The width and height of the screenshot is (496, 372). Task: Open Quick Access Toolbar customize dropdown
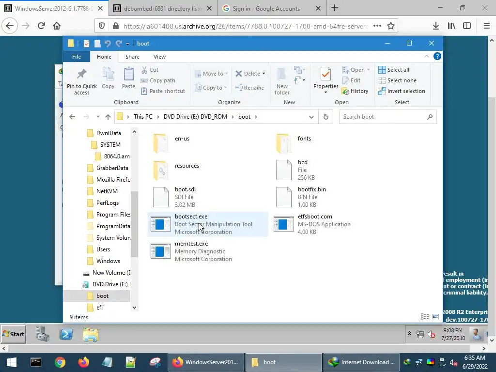[x=127, y=44]
